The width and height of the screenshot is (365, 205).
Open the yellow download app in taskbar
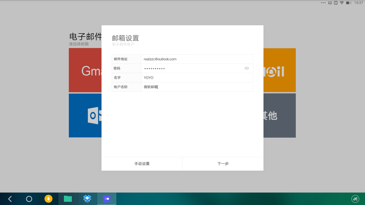[48, 198]
